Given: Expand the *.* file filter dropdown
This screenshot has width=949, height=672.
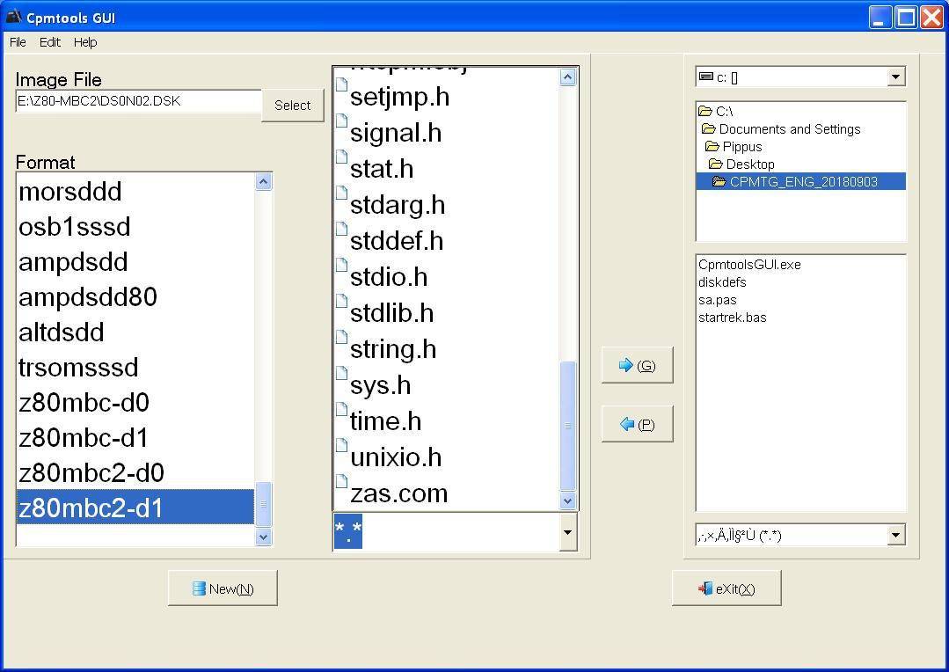Looking at the screenshot, I should coord(567,532).
